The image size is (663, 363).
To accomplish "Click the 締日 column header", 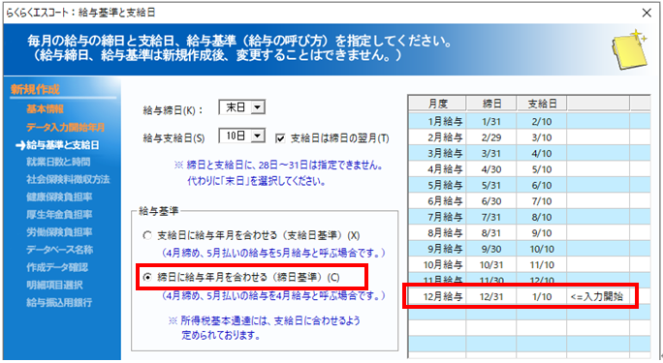I will coord(491,104).
